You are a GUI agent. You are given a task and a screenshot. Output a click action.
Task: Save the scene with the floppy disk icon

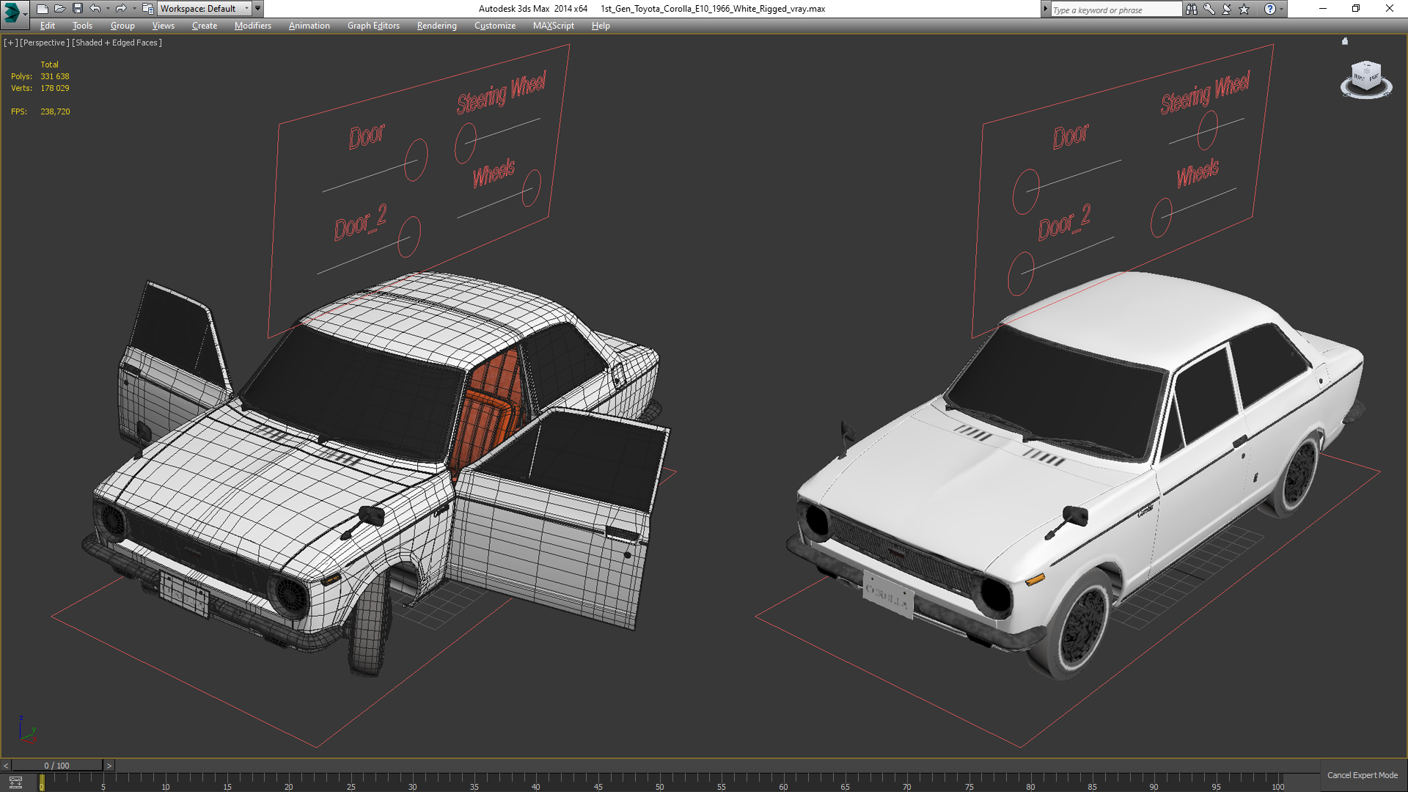[78, 9]
